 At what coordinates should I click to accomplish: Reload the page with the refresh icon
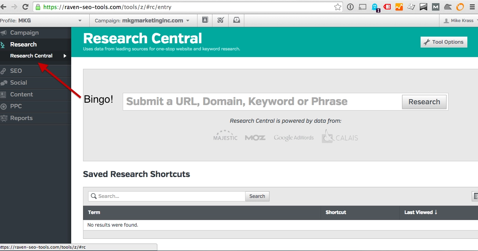26,7
